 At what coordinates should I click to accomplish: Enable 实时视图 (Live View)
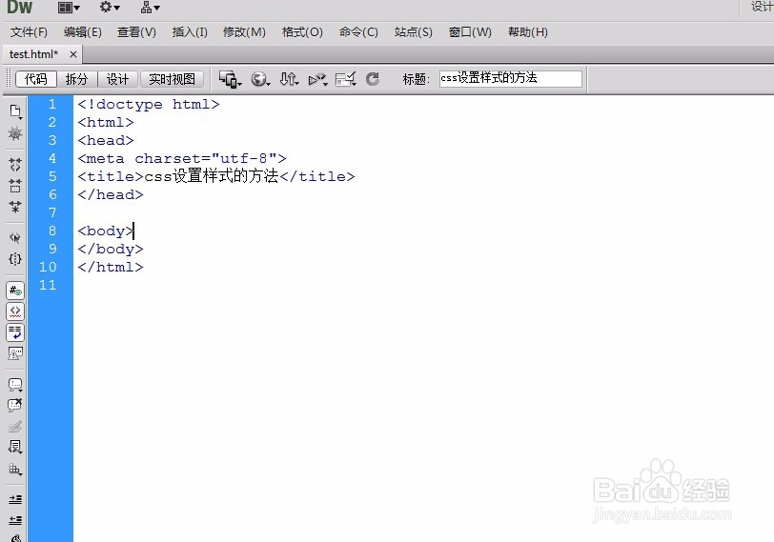pyautogui.click(x=172, y=79)
